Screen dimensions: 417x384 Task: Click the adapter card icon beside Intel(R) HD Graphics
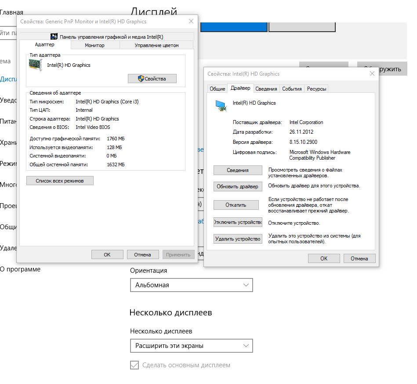(x=36, y=65)
